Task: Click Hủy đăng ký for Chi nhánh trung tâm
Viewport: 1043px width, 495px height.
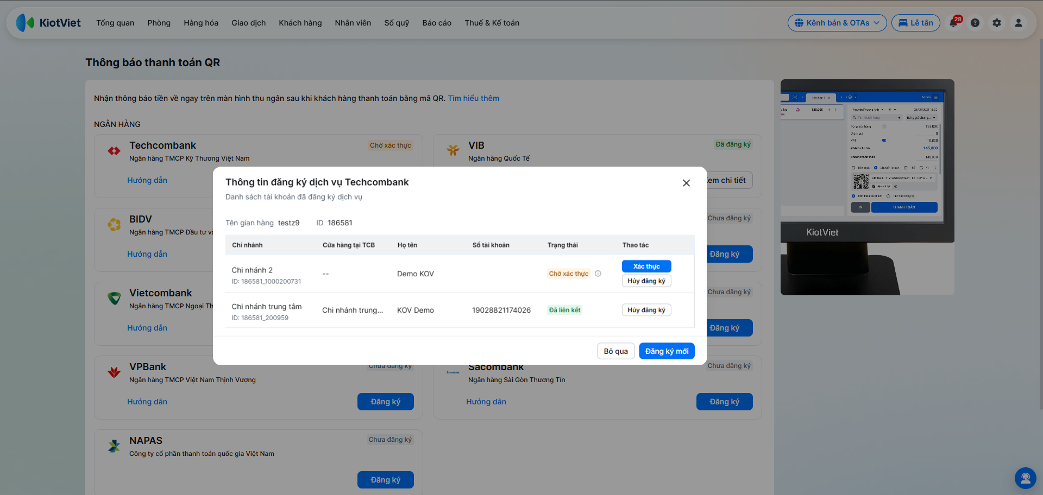Action: [x=646, y=310]
